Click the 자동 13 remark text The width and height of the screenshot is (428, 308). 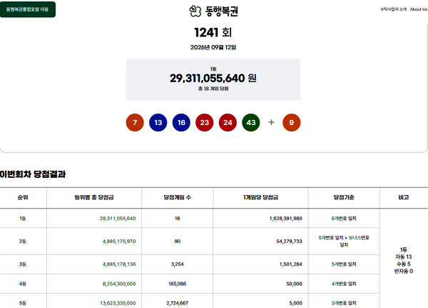click(404, 257)
